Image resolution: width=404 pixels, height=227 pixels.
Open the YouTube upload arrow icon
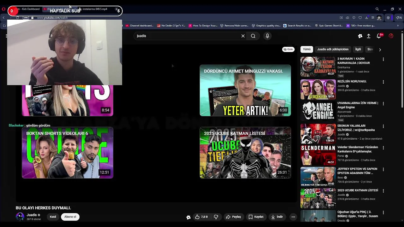pyautogui.click(x=369, y=36)
